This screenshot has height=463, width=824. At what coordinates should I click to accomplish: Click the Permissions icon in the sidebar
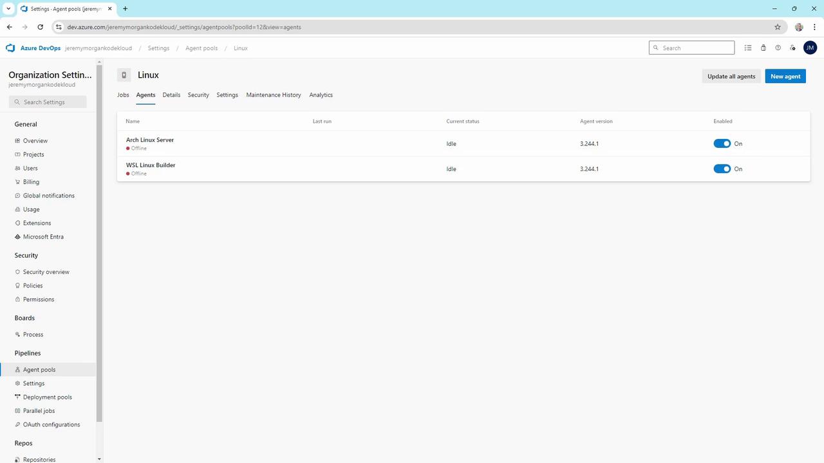pos(17,300)
